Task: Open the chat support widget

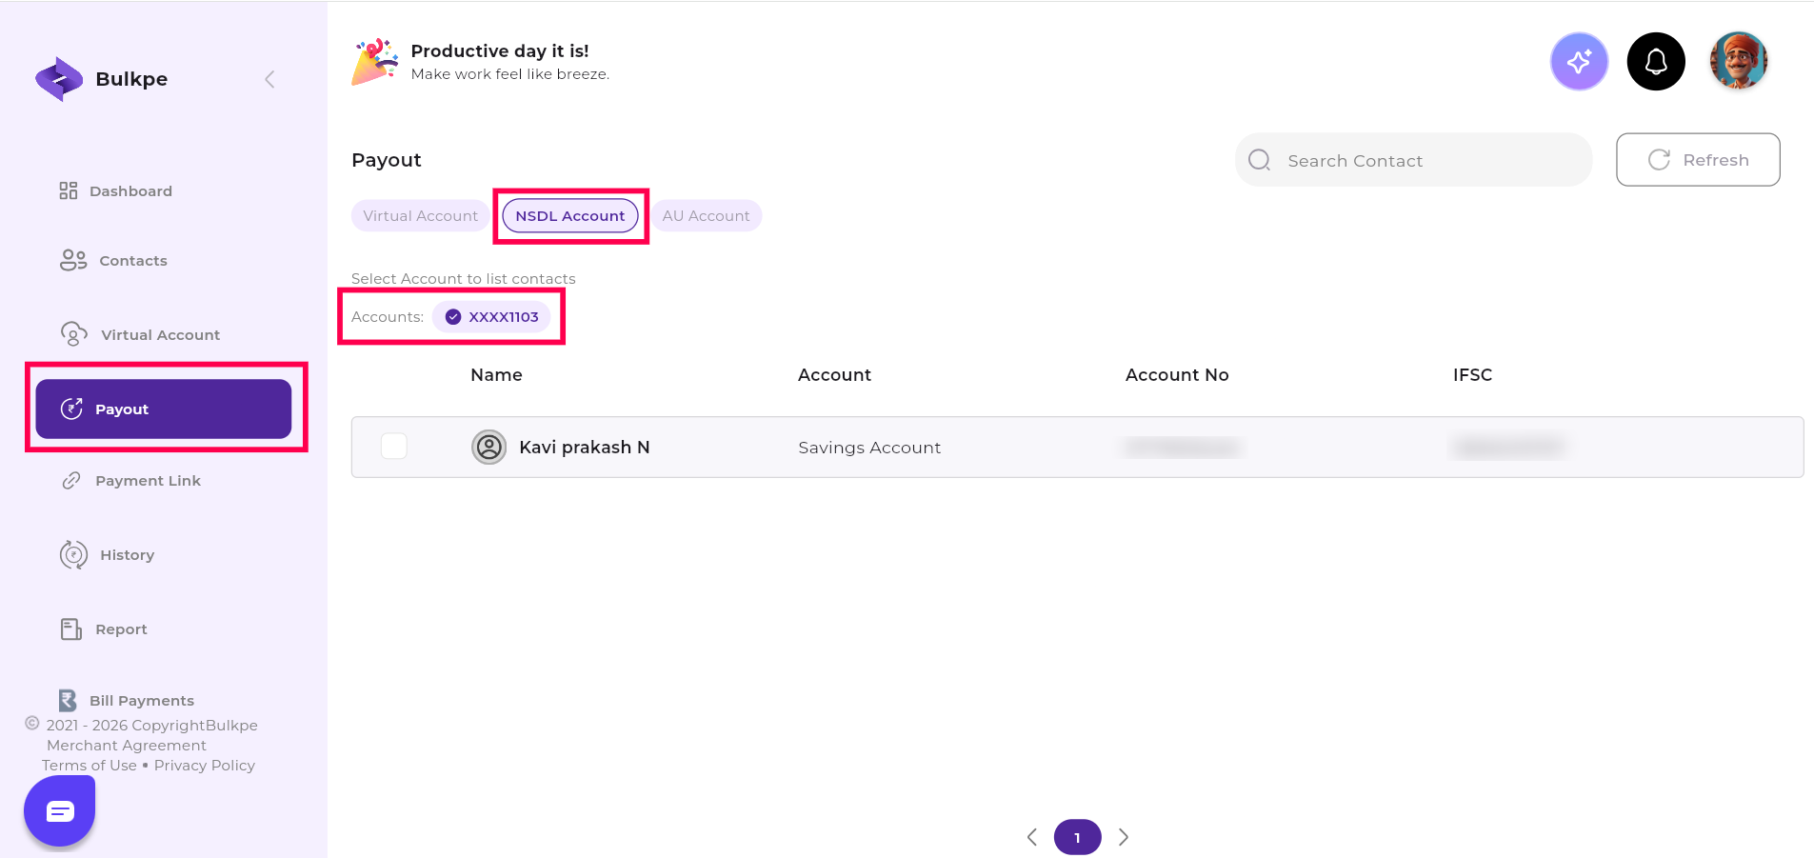Action: 60,810
